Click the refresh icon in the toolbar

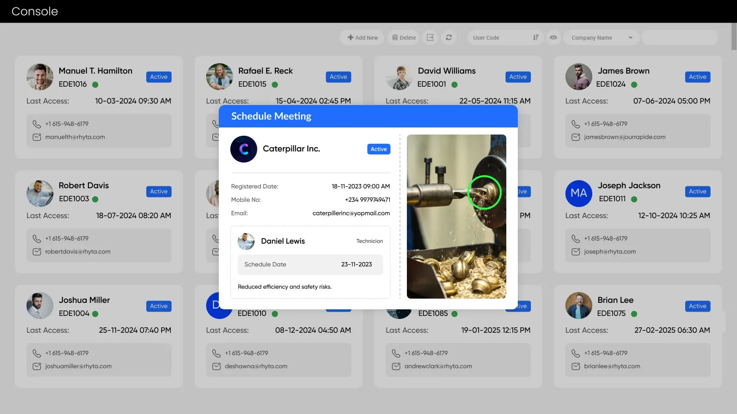point(449,38)
